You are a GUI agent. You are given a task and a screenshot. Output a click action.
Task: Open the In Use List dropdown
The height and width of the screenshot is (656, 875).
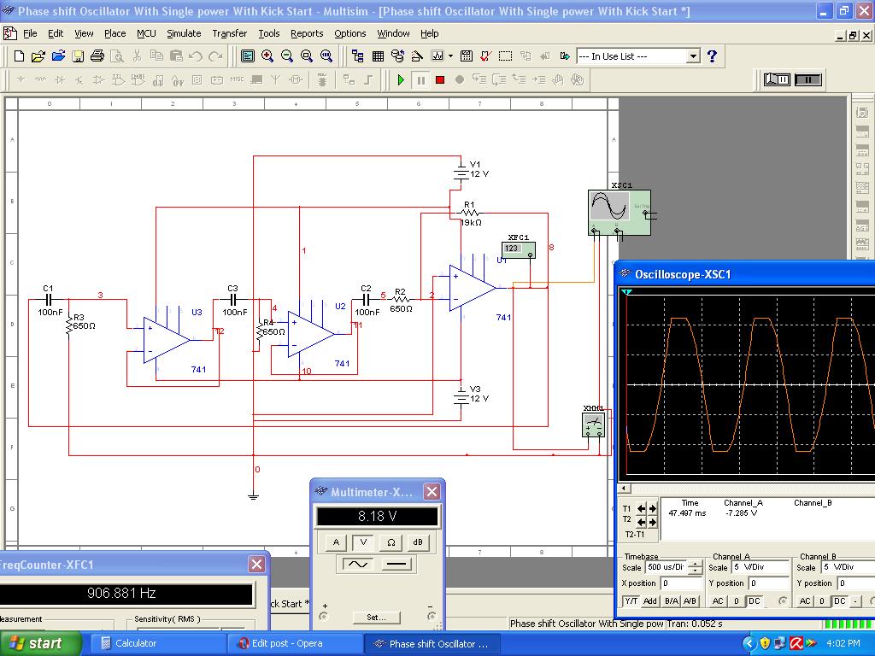(x=692, y=56)
